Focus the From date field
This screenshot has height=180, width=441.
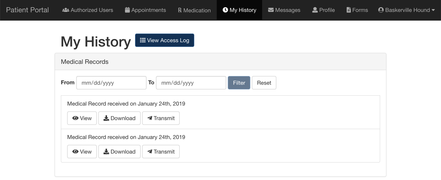(x=111, y=83)
